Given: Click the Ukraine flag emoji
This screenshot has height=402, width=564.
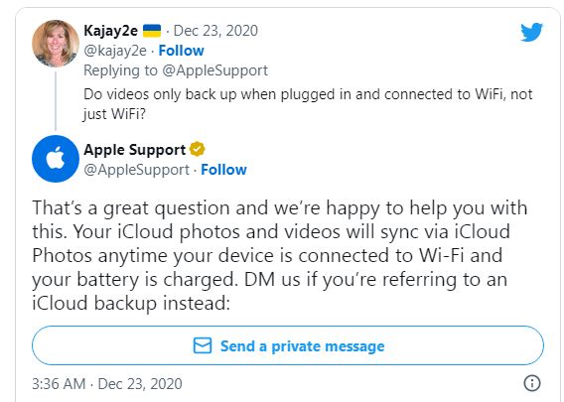Looking at the screenshot, I should tap(152, 31).
